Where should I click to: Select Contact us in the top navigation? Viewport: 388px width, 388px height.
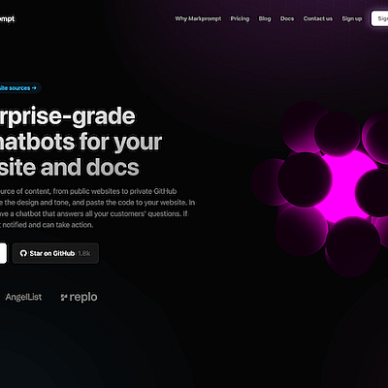pos(318,18)
